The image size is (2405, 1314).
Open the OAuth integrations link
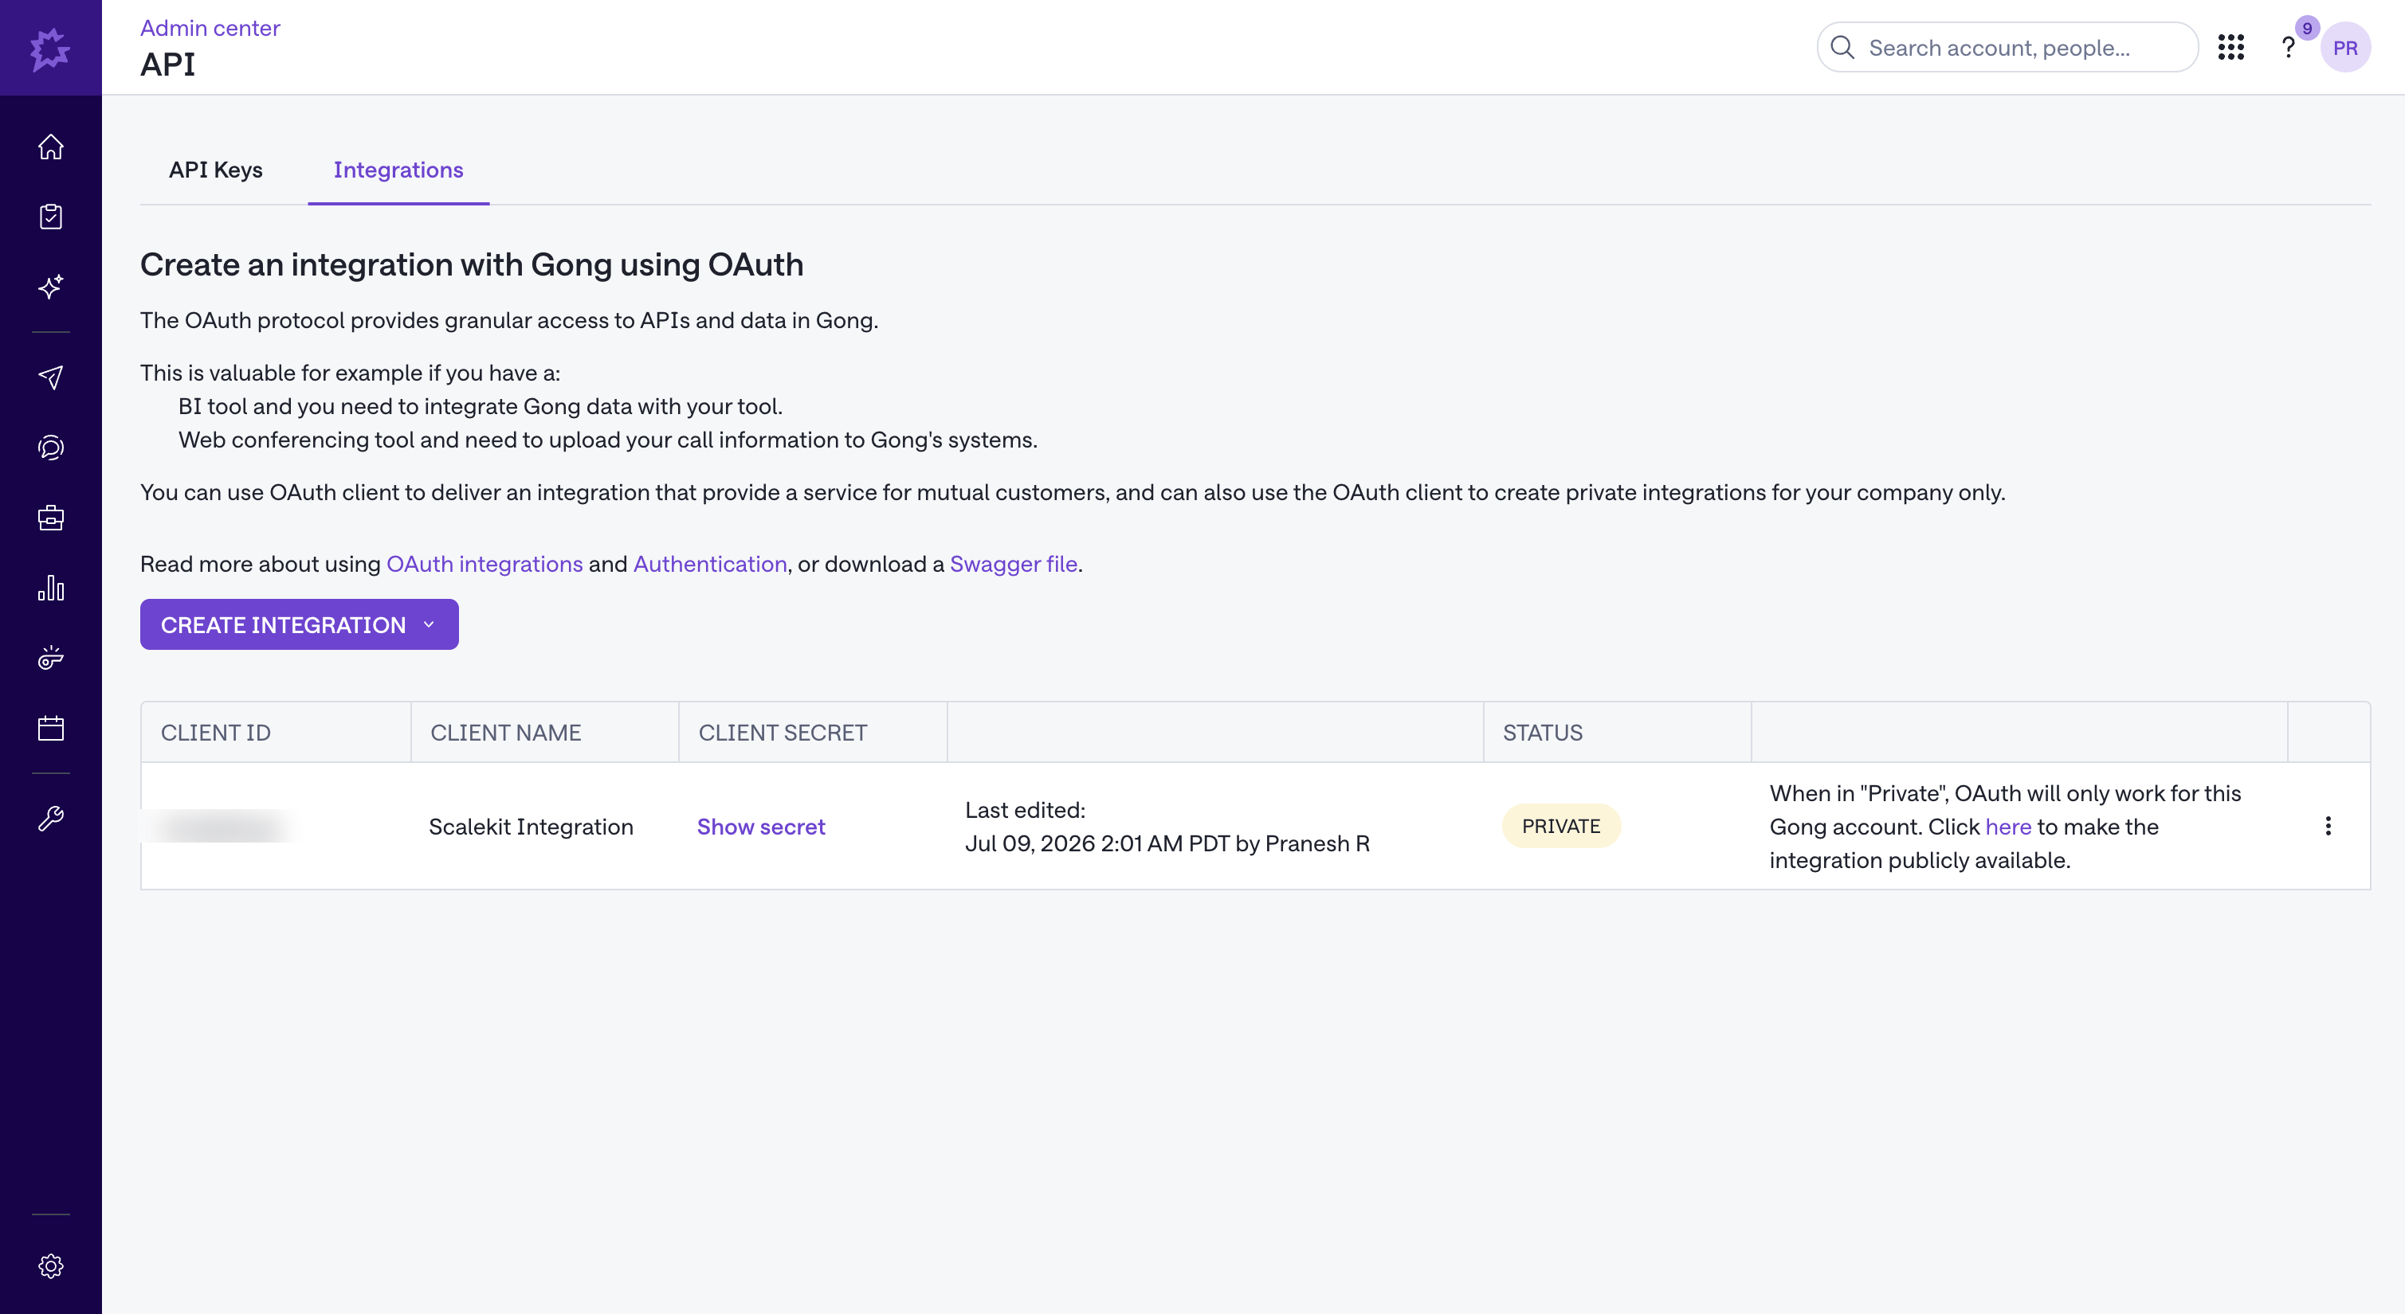point(485,564)
